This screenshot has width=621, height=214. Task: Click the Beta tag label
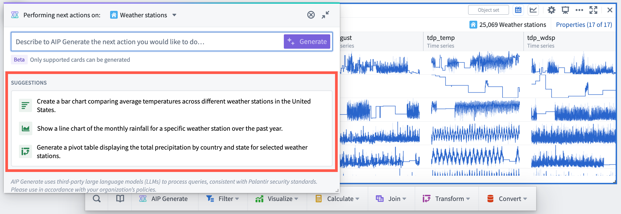point(19,60)
